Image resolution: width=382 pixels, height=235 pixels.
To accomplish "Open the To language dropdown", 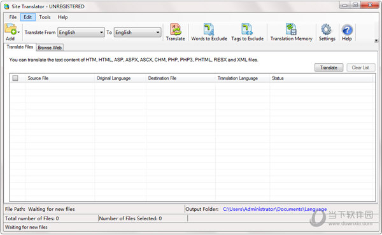I will click(138, 32).
